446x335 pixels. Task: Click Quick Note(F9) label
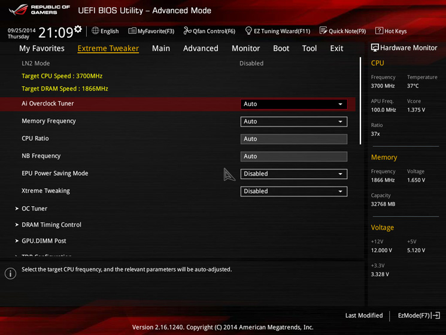[x=347, y=31]
